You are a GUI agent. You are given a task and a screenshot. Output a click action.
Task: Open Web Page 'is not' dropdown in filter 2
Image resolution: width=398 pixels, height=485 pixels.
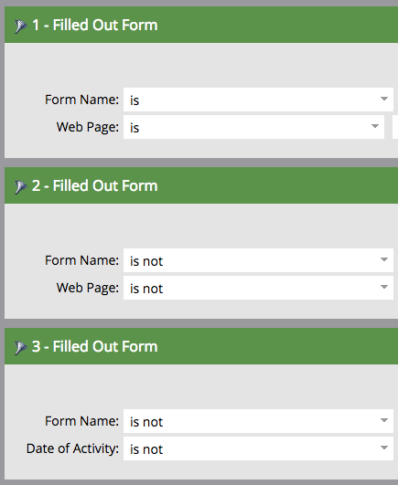[258, 288]
